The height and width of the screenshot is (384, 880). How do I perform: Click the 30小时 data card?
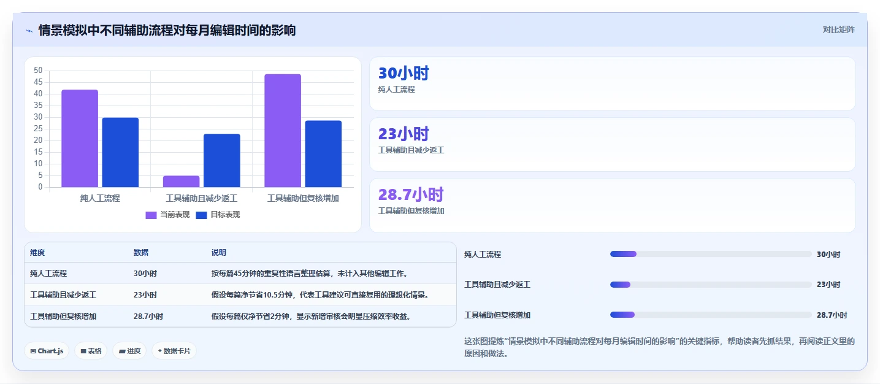coord(612,84)
